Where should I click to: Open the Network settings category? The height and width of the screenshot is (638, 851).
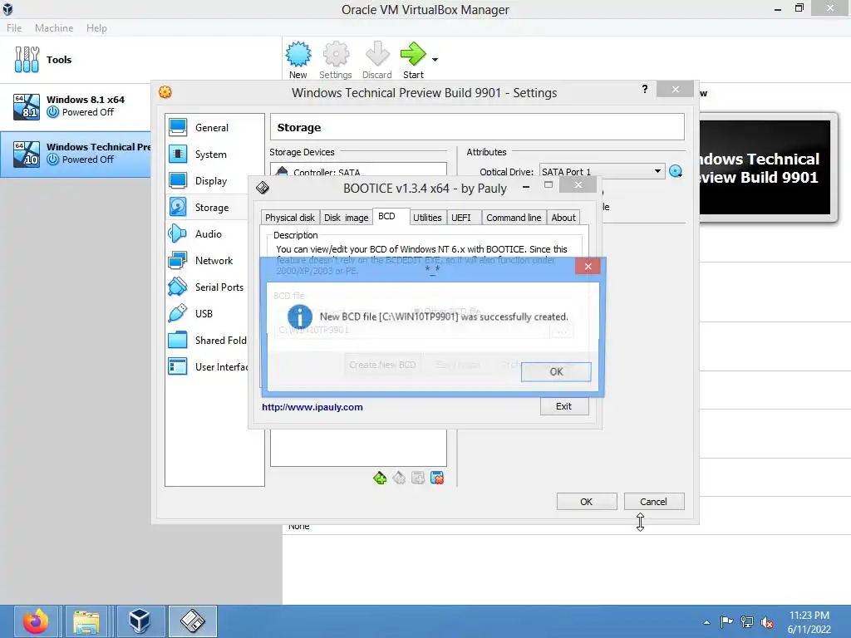coord(214,260)
